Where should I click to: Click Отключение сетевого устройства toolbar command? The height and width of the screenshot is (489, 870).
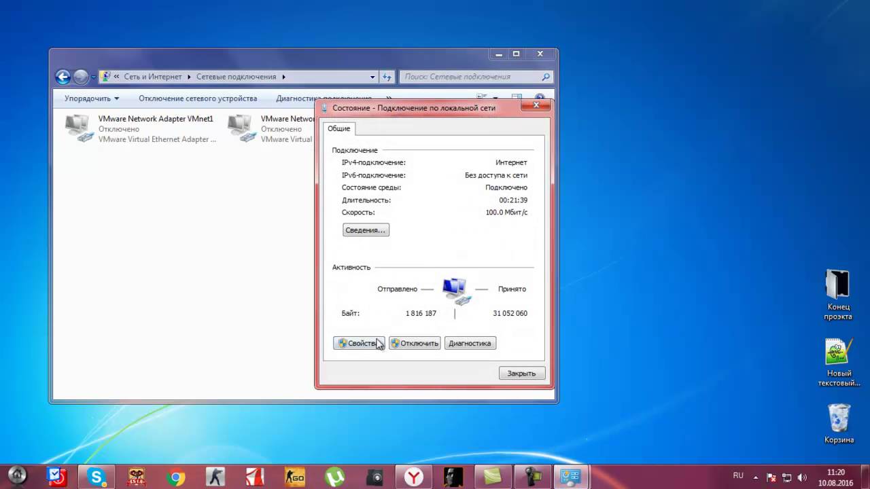tap(198, 98)
